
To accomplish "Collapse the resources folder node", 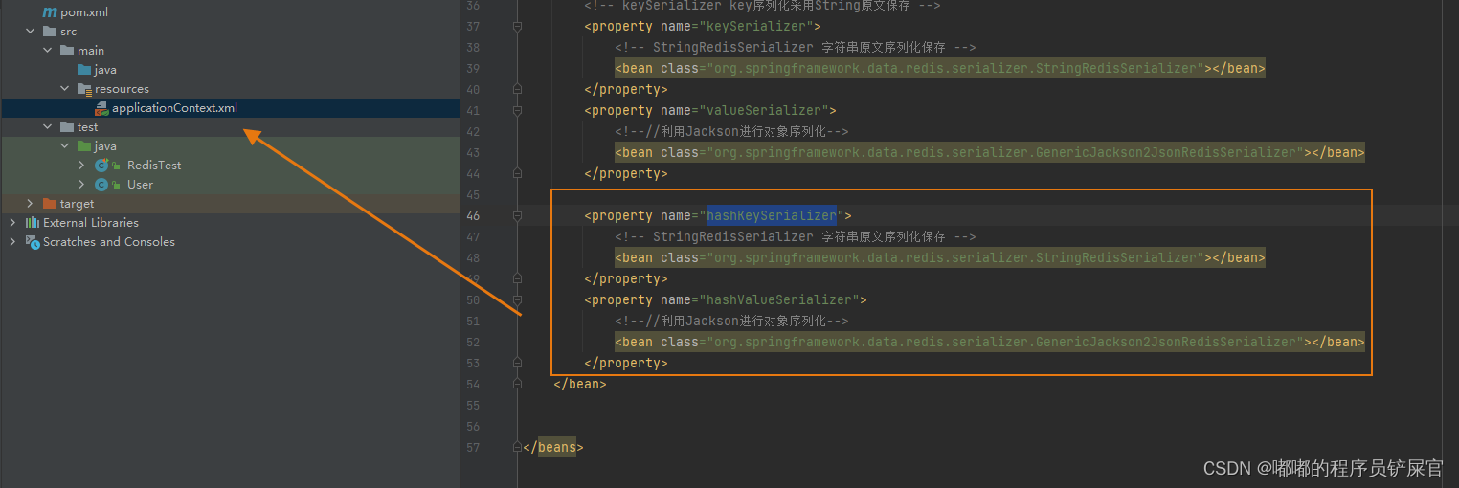I will pyautogui.click(x=65, y=89).
